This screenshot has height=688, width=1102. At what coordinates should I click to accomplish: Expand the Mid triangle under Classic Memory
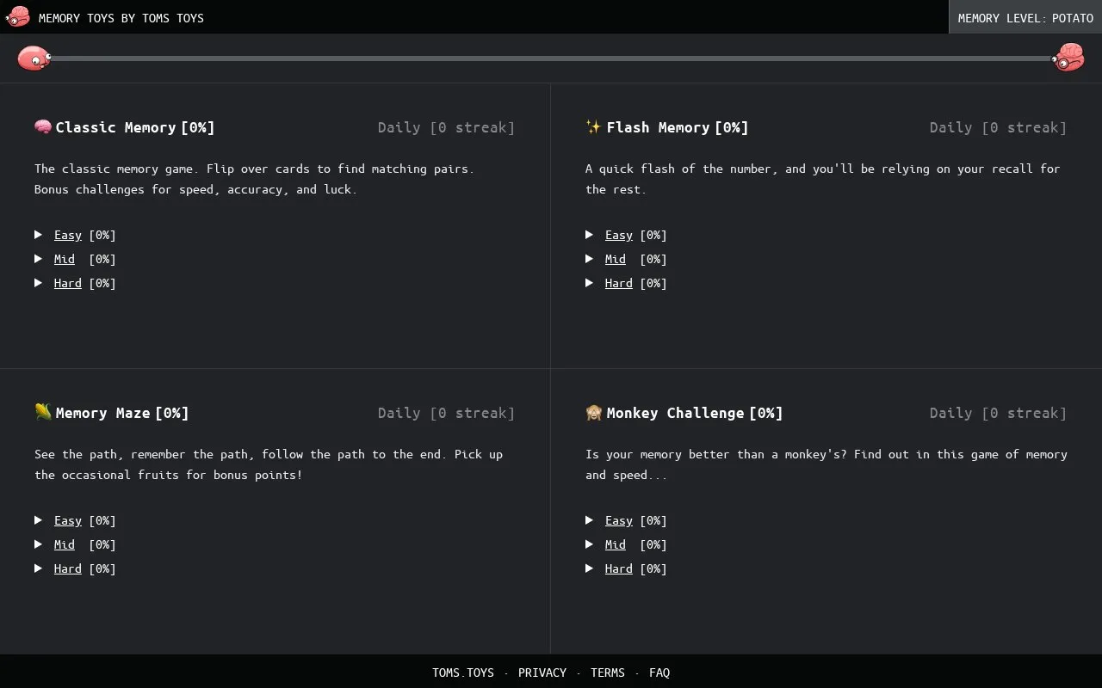[x=38, y=258]
